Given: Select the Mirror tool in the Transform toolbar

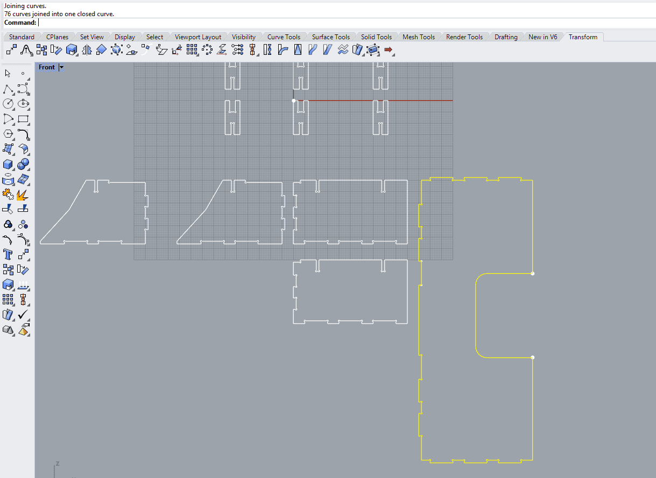Looking at the screenshot, I should (x=87, y=50).
